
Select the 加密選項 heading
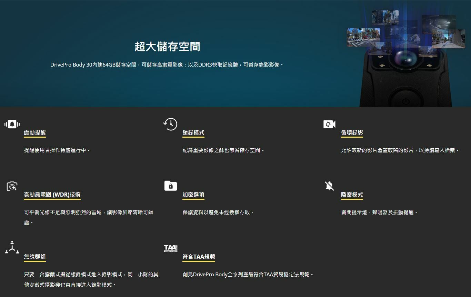[x=193, y=195]
